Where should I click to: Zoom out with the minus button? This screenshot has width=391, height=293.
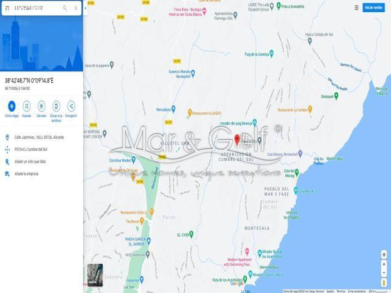tap(384, 273)
